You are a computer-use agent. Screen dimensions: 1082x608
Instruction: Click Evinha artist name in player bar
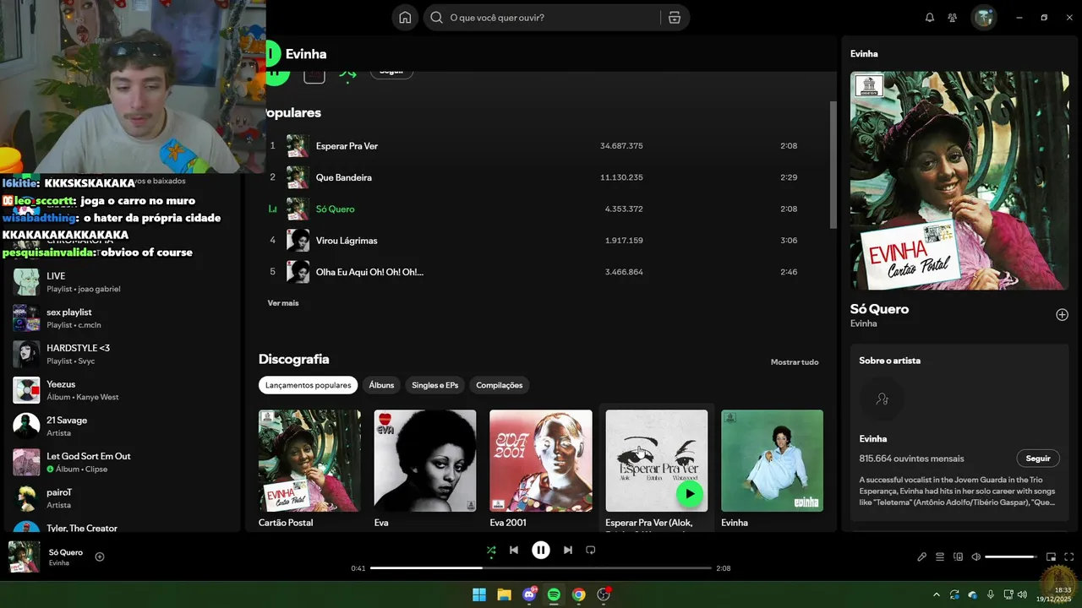pyautogui.click(x=59, y=563)
